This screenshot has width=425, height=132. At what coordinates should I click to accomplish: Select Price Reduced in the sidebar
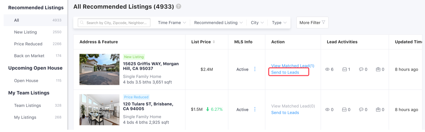pyautogui.click(x=28, y=44)
